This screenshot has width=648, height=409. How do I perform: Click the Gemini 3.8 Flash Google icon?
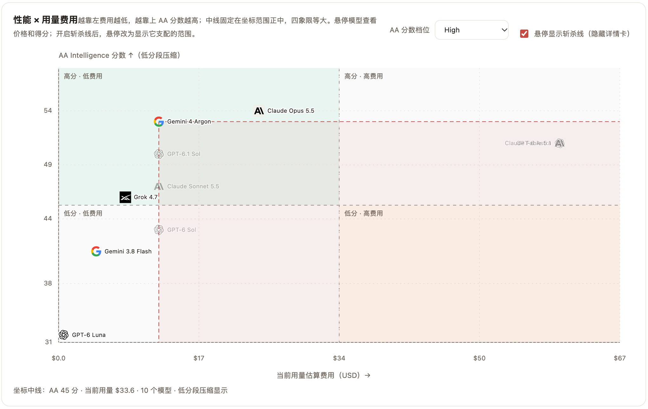coord(96,251)
